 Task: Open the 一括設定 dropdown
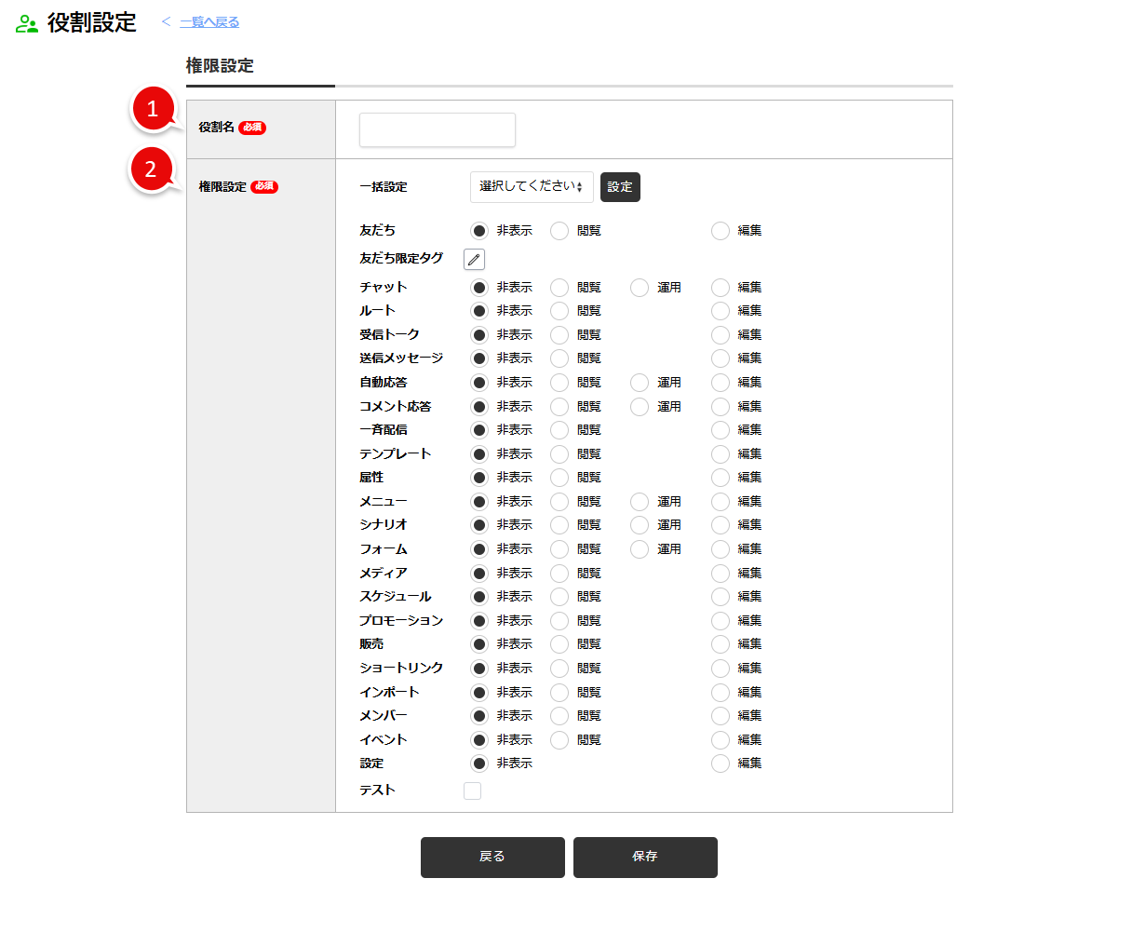click(531, 187)
